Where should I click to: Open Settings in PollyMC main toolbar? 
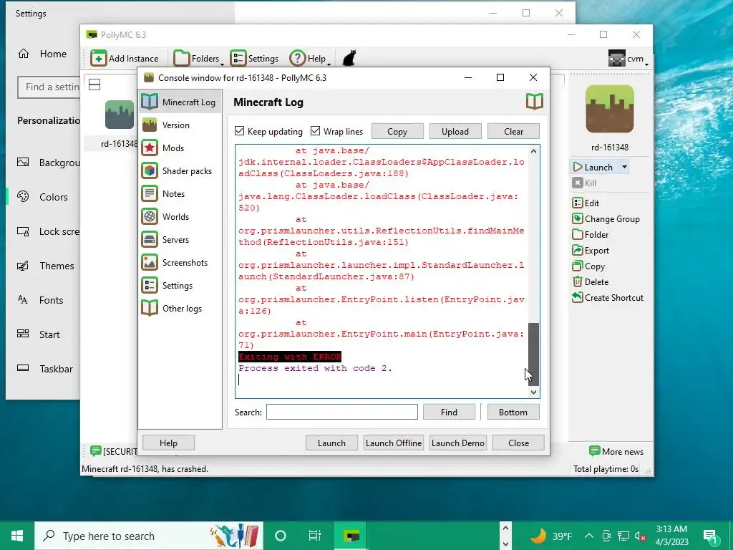(x=254, y=59)
